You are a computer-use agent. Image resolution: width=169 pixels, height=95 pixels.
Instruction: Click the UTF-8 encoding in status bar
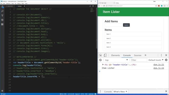tap(82, 94)
